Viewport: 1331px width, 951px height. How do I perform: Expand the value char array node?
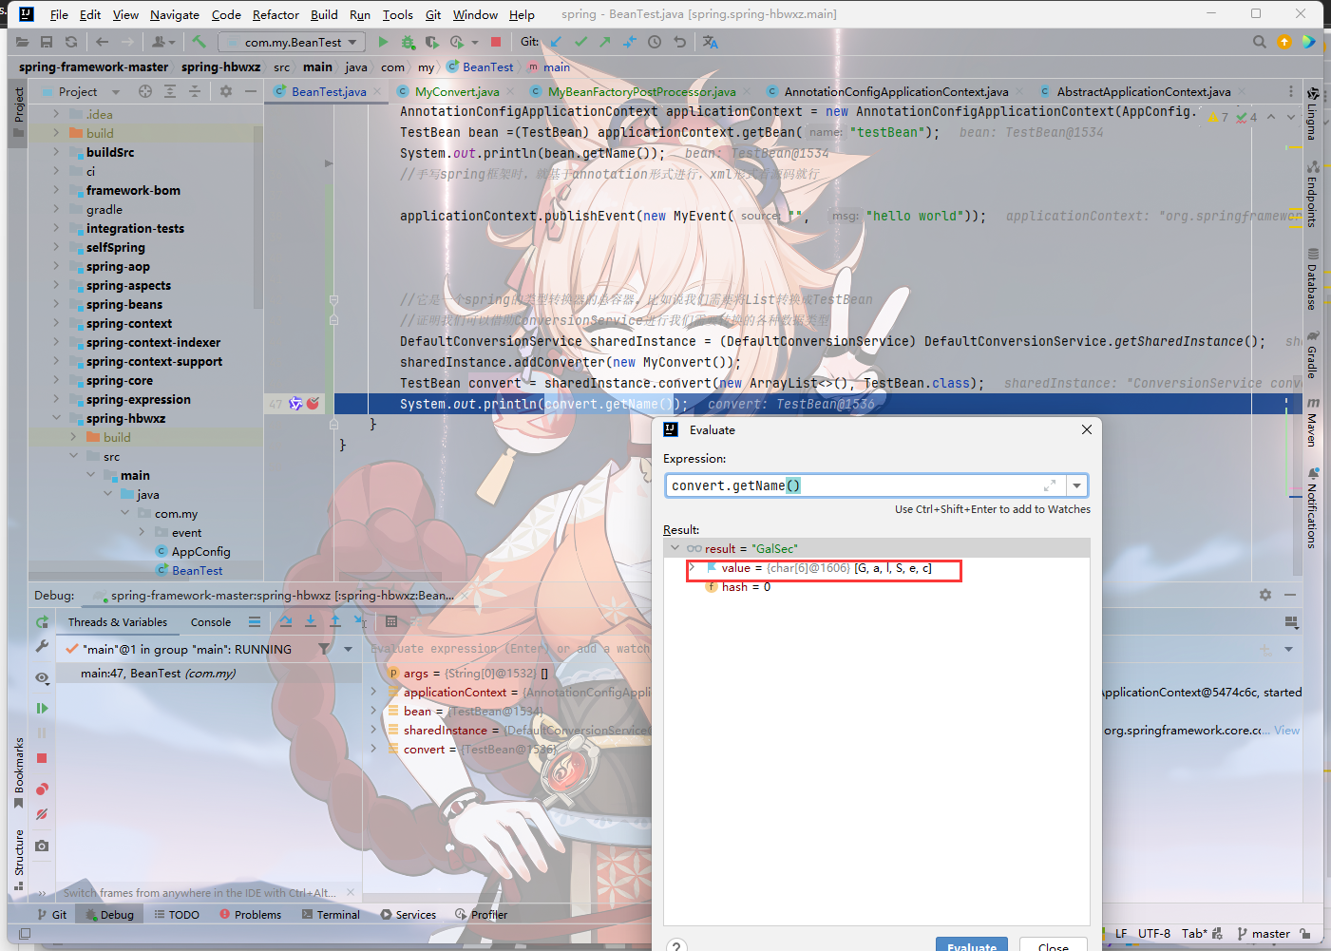tap(693, 568)
